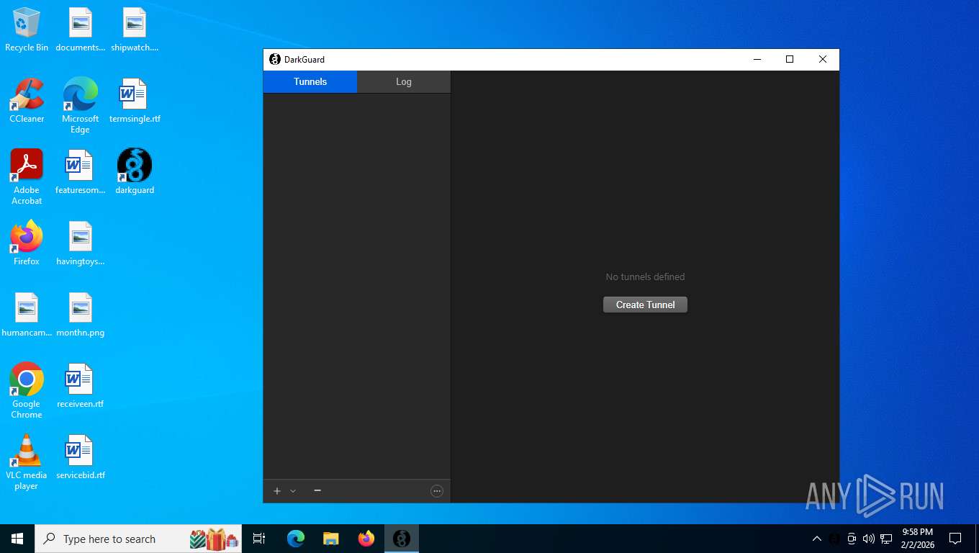979x553 pixels.
Task: Close the DarkGuard window
Action: point(823,60)
